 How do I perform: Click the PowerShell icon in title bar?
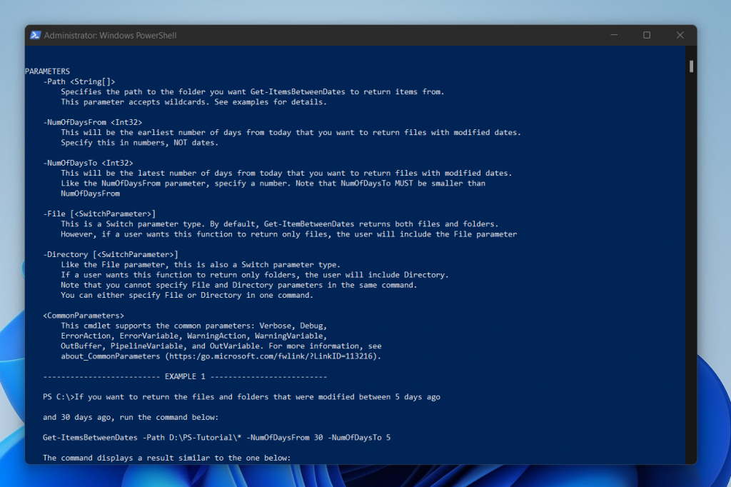tap(35, 36)
